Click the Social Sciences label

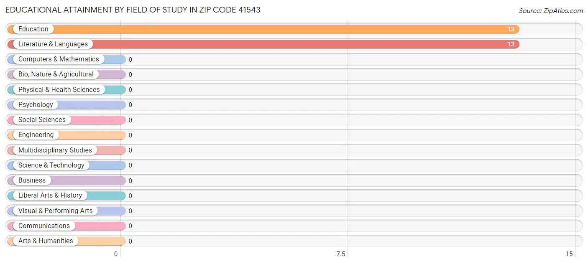[x=42, y=120]
